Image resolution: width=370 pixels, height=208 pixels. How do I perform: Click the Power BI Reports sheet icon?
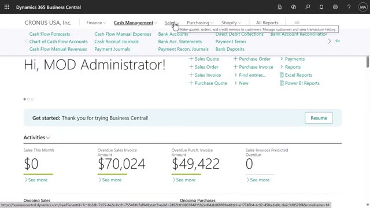click(x=282, y=83)
